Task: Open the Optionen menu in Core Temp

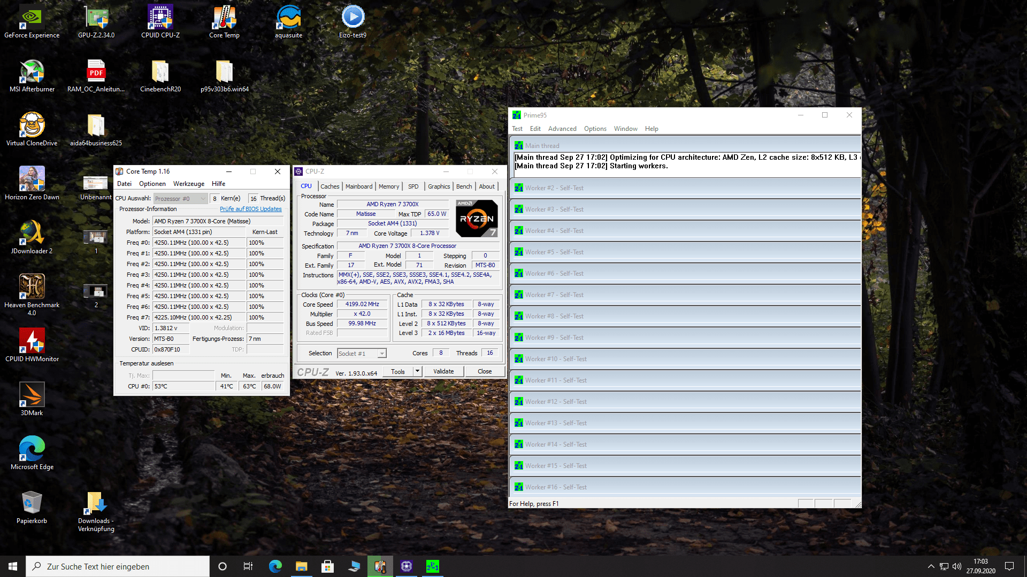Action: tap(152, 184)
